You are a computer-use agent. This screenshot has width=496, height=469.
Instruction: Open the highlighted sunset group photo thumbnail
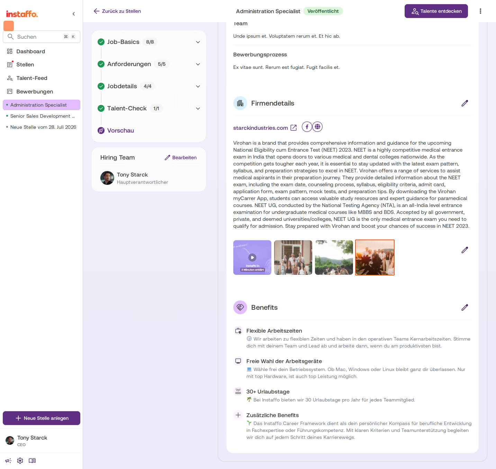click(x=375, y=258)
